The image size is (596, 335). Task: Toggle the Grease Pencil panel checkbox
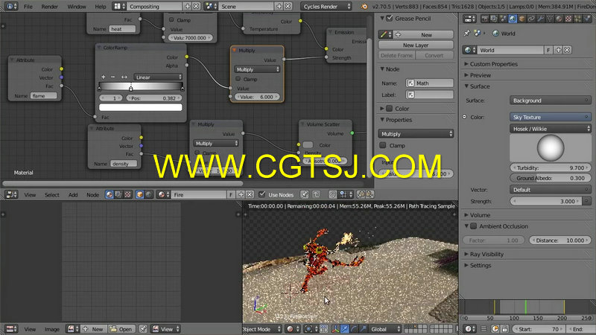[x=389, y=18]
